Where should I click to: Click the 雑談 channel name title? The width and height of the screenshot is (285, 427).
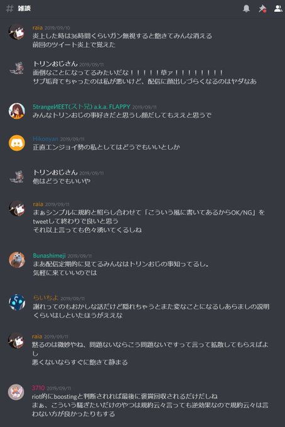[24, 8]
